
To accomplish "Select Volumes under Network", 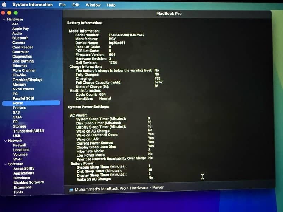I will tap(21, 155).
